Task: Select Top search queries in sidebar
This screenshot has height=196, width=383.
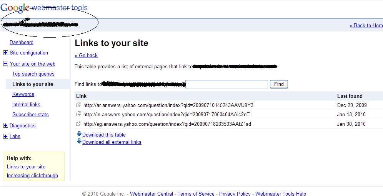Action: pos(33,74)
